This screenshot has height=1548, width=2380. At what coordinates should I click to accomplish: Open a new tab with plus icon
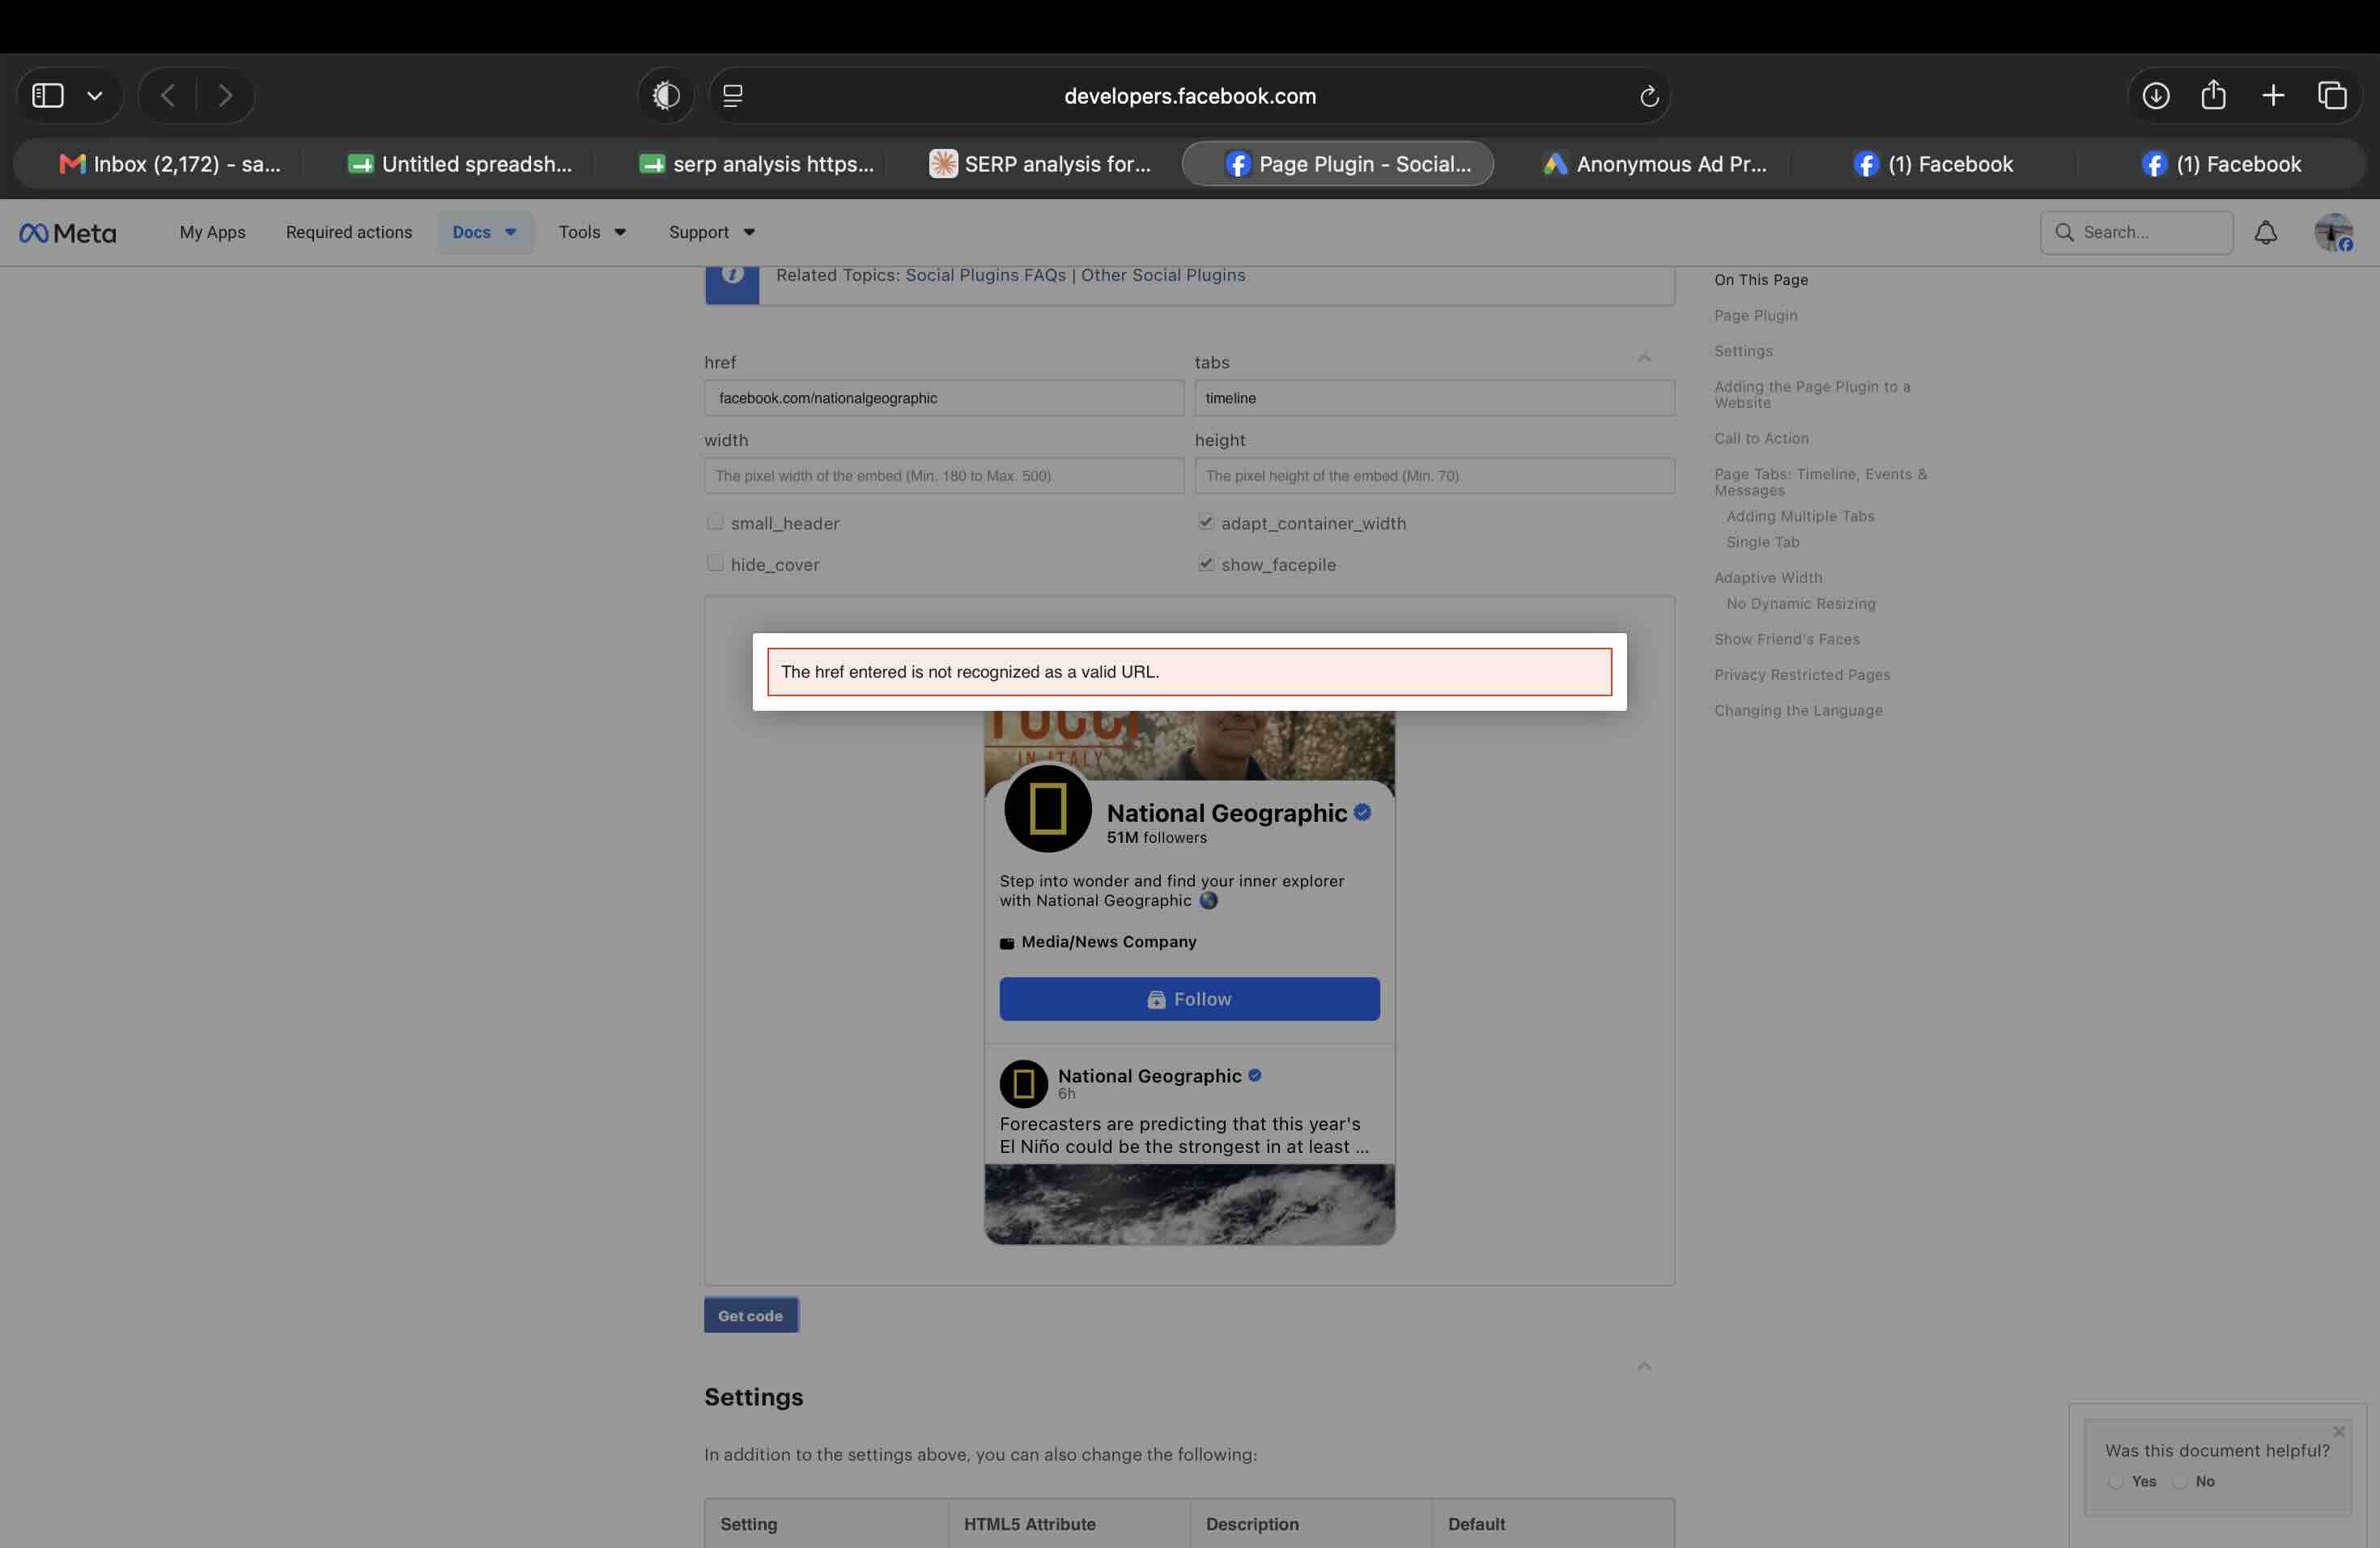tap(2273, 96)
